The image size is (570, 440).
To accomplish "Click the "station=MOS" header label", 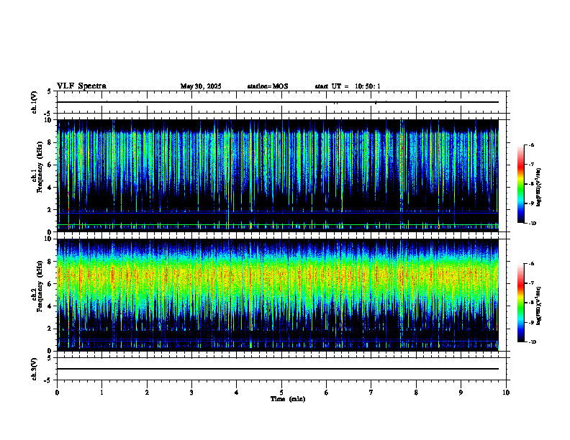I will pyautogui.click(x=268, y=86).
